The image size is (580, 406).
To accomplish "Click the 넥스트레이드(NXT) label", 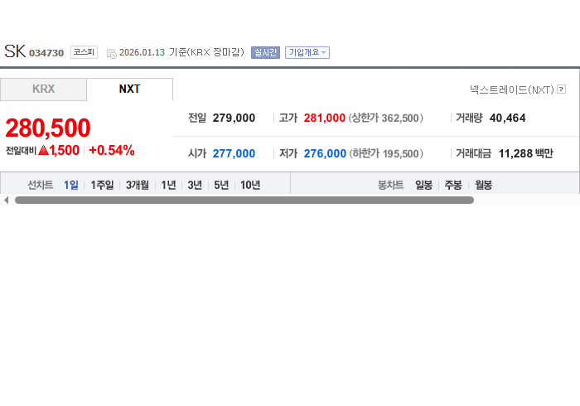I will pyautogui.click(x=512, y=89).
